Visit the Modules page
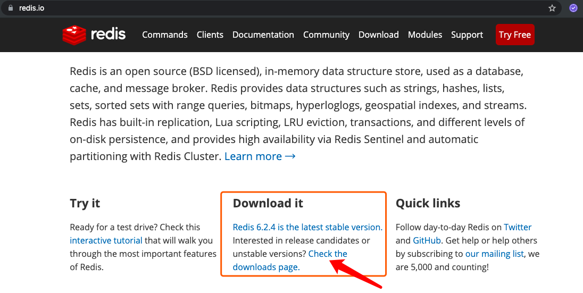The height and width of the screenshot is (293, 583). [x=425, y=35]
